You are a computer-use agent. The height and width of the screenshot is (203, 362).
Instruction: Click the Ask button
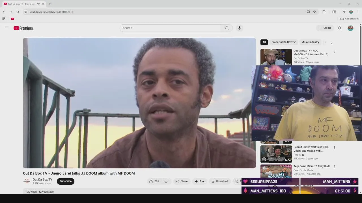point(199,181)
